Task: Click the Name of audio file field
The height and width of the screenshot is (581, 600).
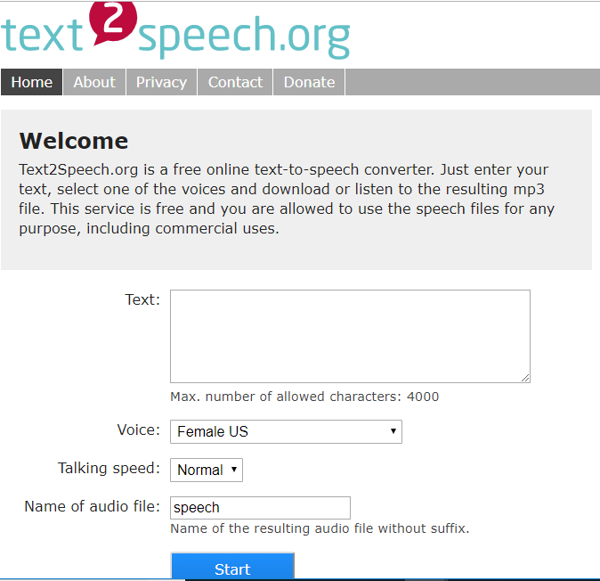Action: 260,508
